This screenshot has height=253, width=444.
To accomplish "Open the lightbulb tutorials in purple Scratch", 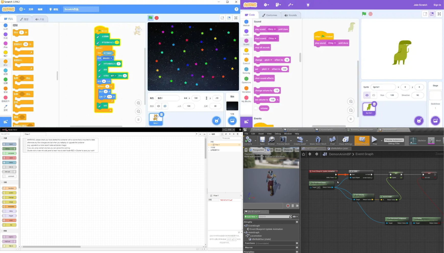I will click(x=308, y=5).
